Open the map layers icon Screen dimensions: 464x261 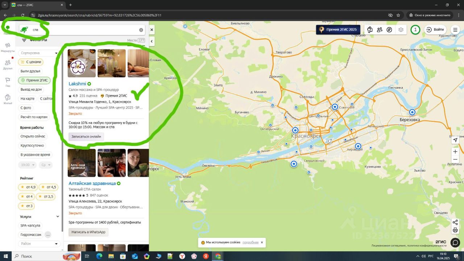tap(401, 30)
